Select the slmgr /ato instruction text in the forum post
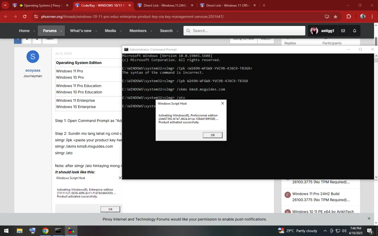Screen dimensions: 378x236 tap(64, 153)
